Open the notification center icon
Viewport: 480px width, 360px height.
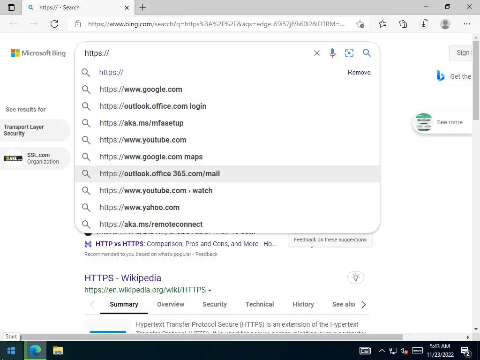[465, 351]
